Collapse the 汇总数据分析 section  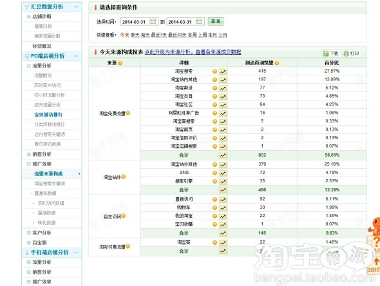pos(77,7)
